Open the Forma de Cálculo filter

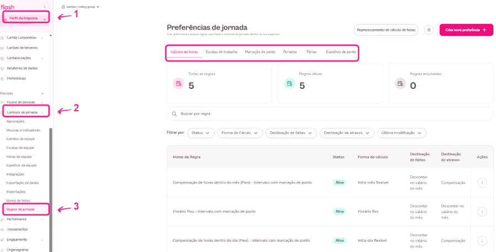coord(240,133)
